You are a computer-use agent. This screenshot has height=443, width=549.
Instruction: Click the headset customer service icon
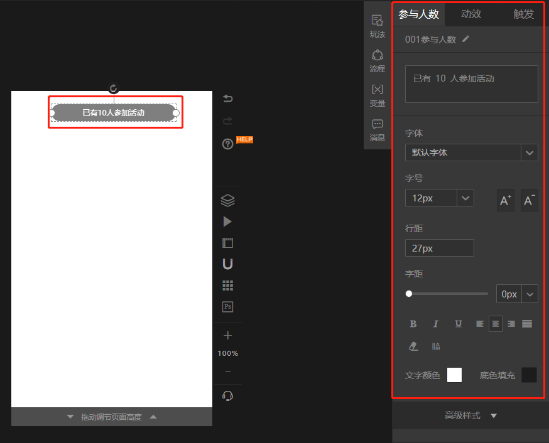point(228,396)
